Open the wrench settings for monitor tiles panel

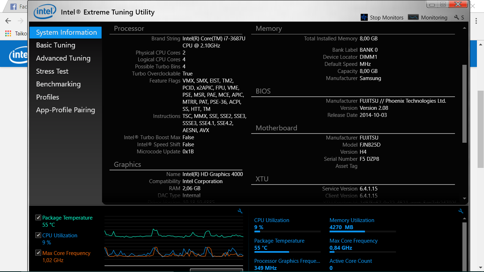(461, 211)
